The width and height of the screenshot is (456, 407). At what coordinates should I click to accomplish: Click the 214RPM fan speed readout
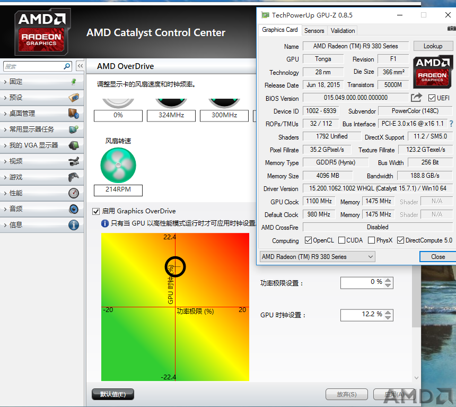point(118,190)
